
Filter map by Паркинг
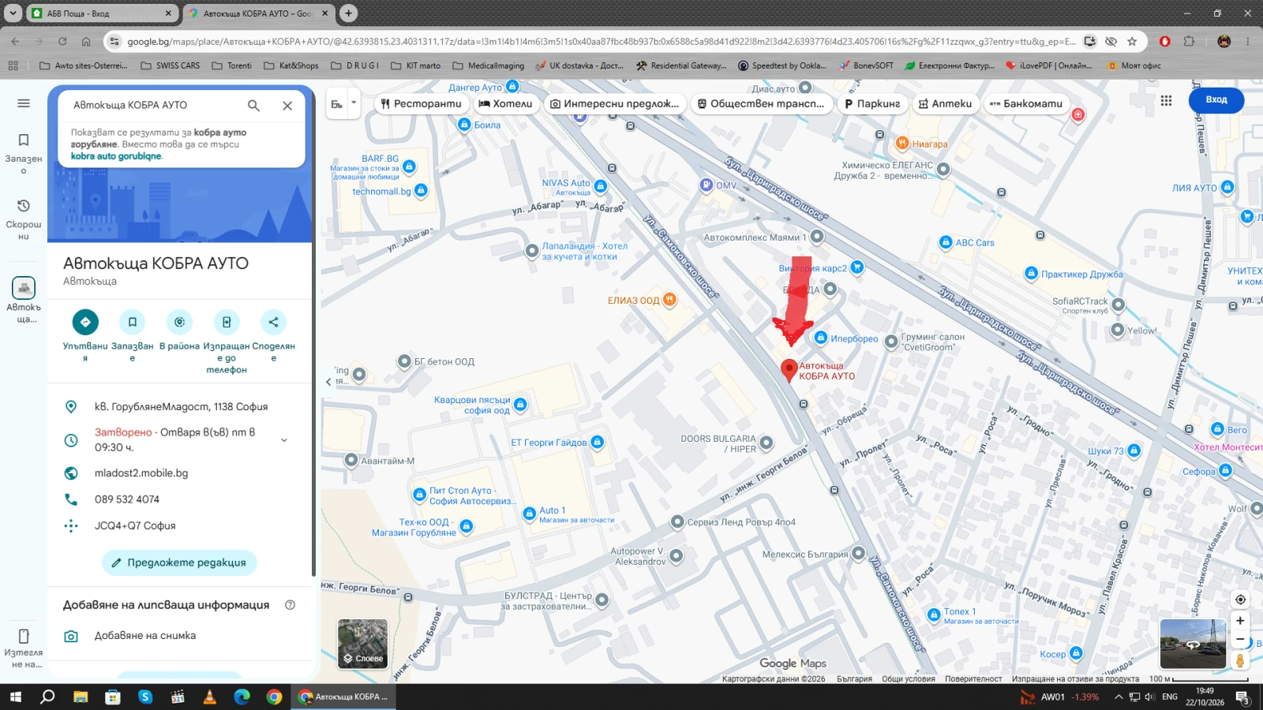pos(872,103)
